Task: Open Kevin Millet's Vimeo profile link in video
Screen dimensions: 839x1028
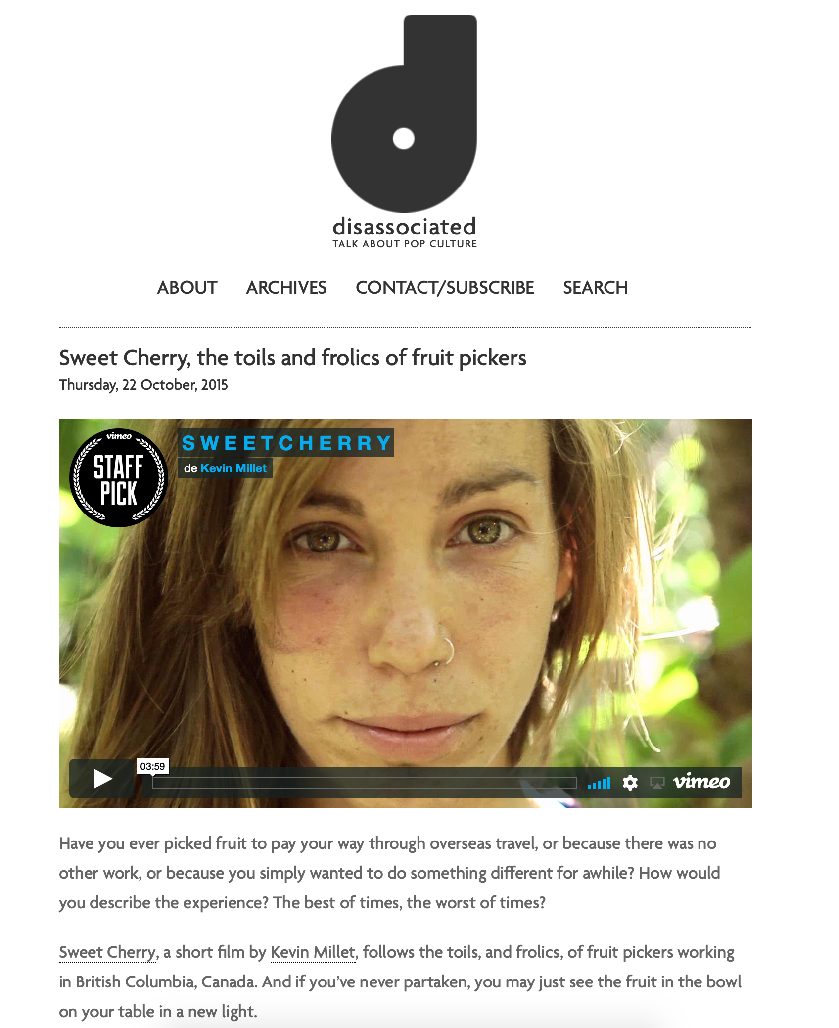Action: click(233, 468)
